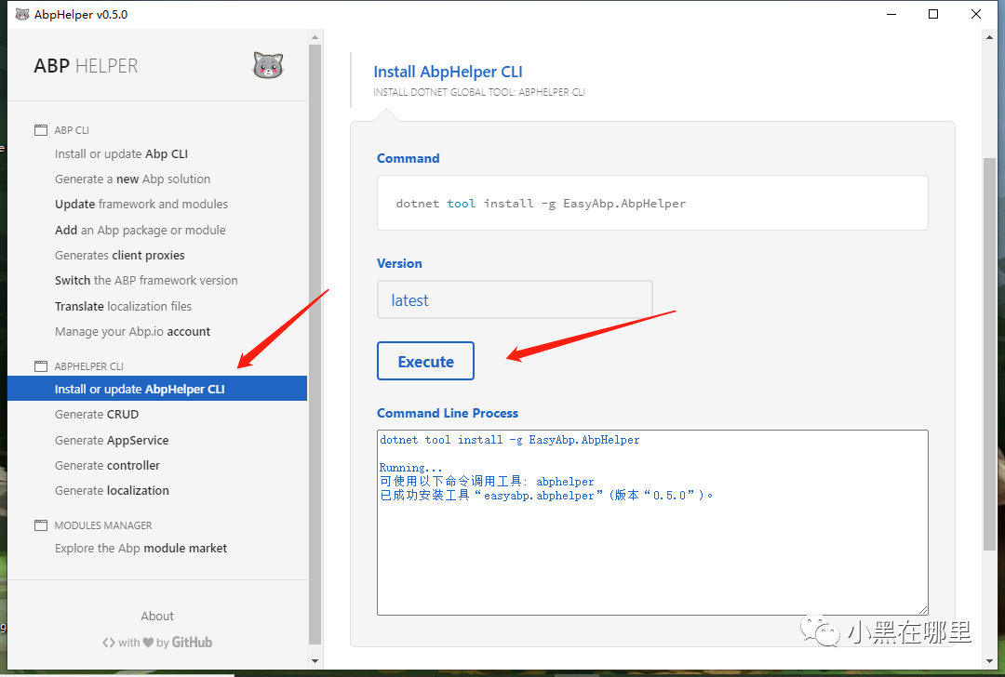Select Switch the ABP framework version
The height and width of the screenshot is (677, 1005).
(x=146, y=280)
